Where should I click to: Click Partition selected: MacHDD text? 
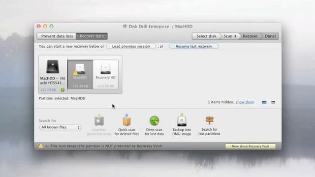(62, 98)
